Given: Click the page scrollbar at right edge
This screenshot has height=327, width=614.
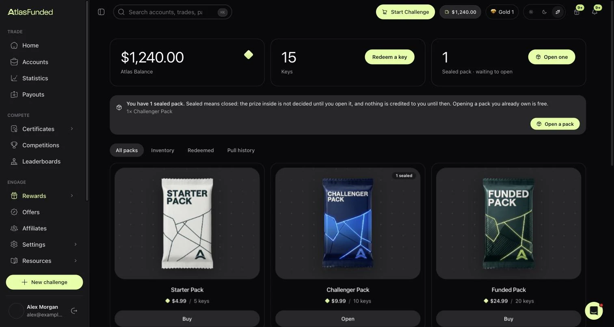Looking at the screenshot, I should pyautogui.click(x=612, y=83).
